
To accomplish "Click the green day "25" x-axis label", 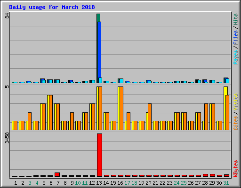I will 184,183.
